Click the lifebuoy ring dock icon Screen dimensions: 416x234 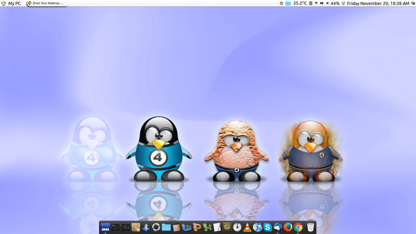[x=156, y=227]
